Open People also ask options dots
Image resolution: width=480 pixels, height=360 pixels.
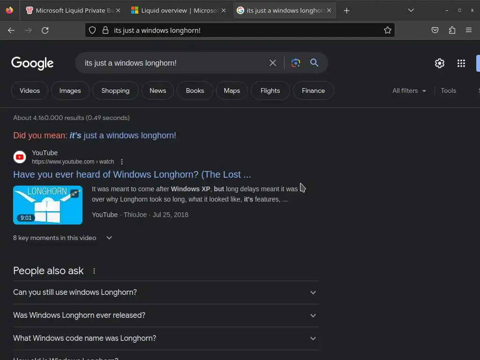[94, 271]
